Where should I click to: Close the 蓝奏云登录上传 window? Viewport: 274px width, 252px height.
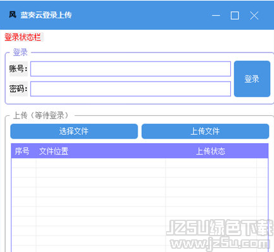[x=254, y=15]
